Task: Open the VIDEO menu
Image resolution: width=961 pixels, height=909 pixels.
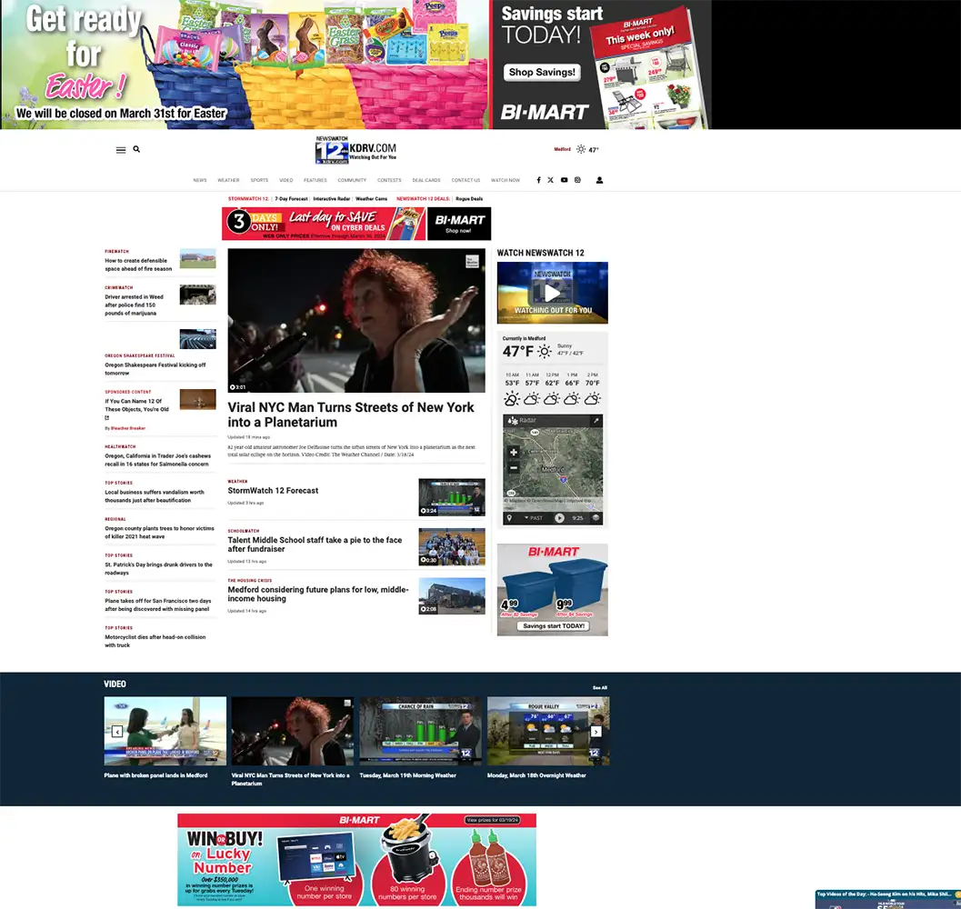Action: coord(286,180)
